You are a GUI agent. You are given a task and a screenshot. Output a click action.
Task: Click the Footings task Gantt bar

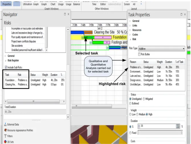point(101,42)
